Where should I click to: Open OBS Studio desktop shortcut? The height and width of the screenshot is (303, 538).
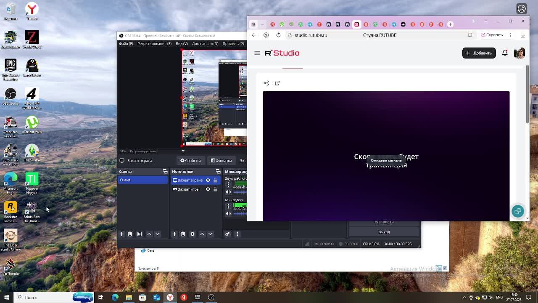[11, 97]
